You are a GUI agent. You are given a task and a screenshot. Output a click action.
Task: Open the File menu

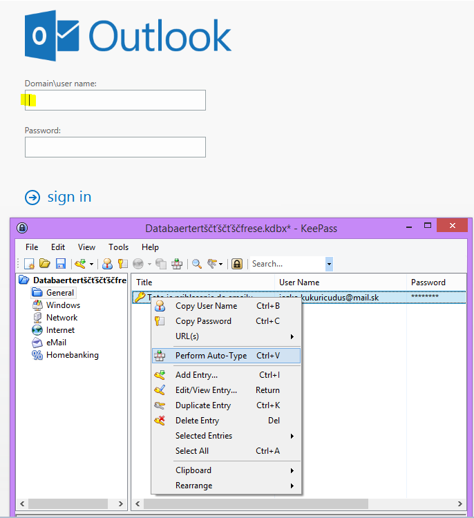[32, 247]
